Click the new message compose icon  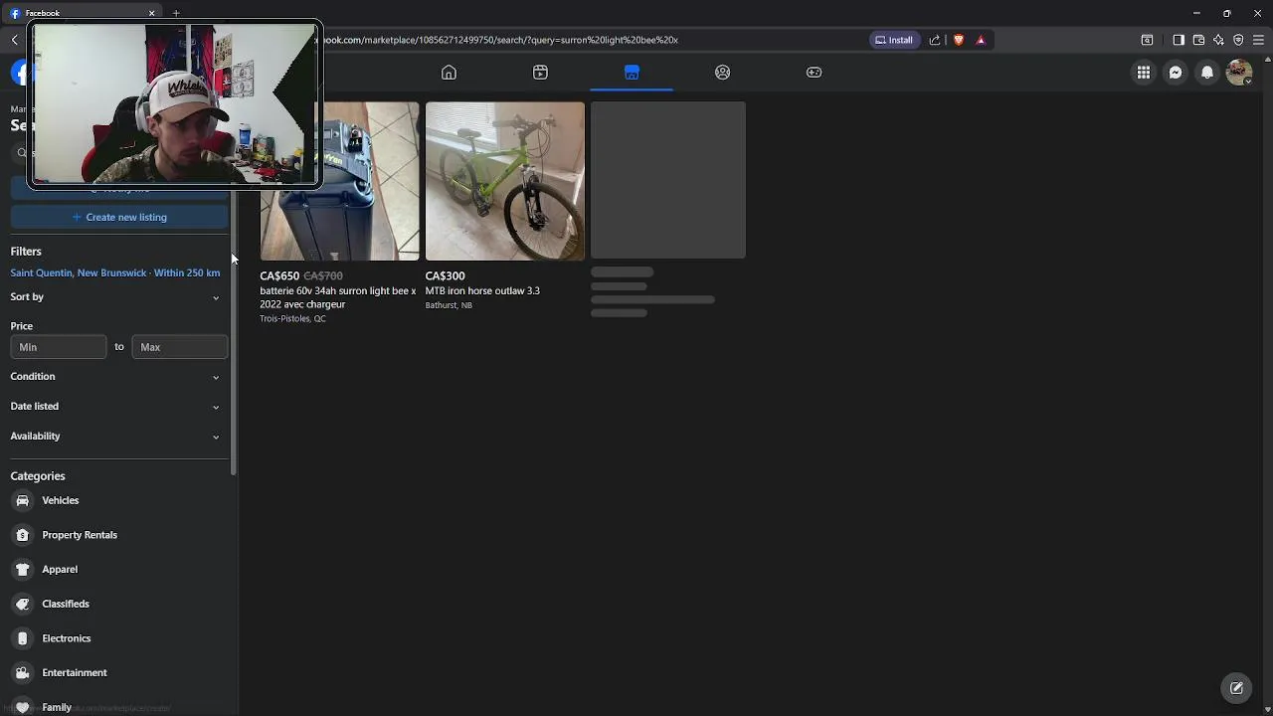(x=1236, y=687)
